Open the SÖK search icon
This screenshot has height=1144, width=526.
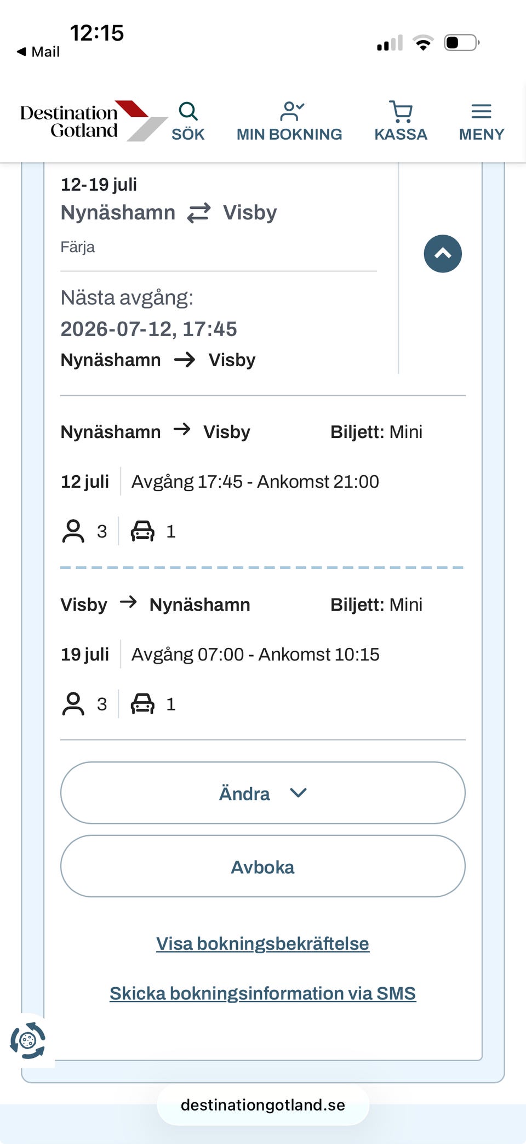coord(188,121)
